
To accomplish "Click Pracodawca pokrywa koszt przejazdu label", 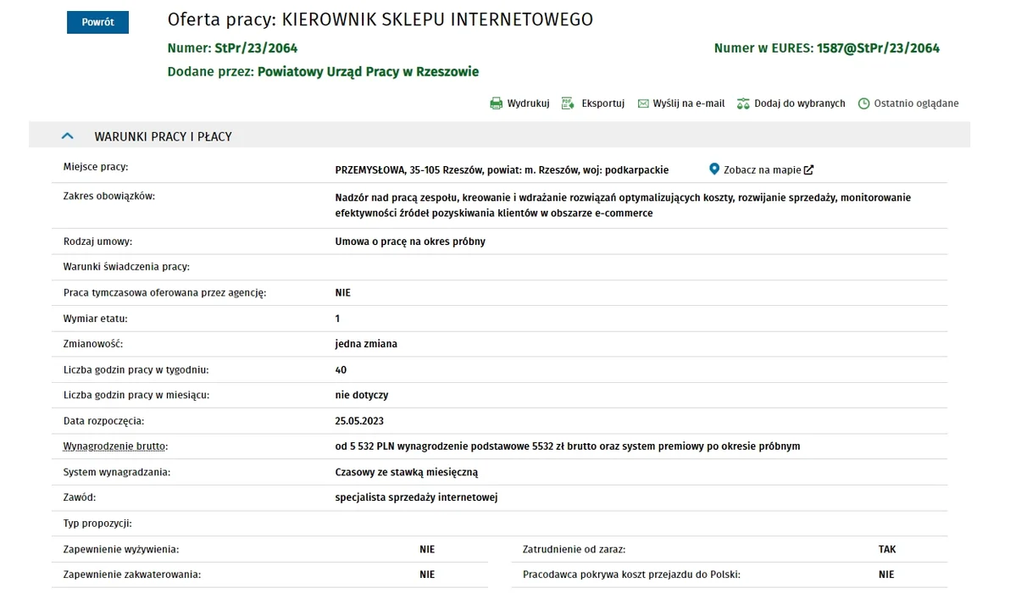I will click(x=631, y=574).
